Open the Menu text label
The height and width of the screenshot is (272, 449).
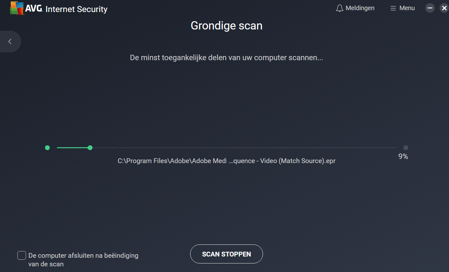[407, 8]
